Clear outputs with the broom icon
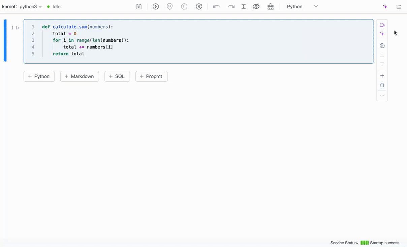Viewport: 407px width, 247px height. click(271, 6)
